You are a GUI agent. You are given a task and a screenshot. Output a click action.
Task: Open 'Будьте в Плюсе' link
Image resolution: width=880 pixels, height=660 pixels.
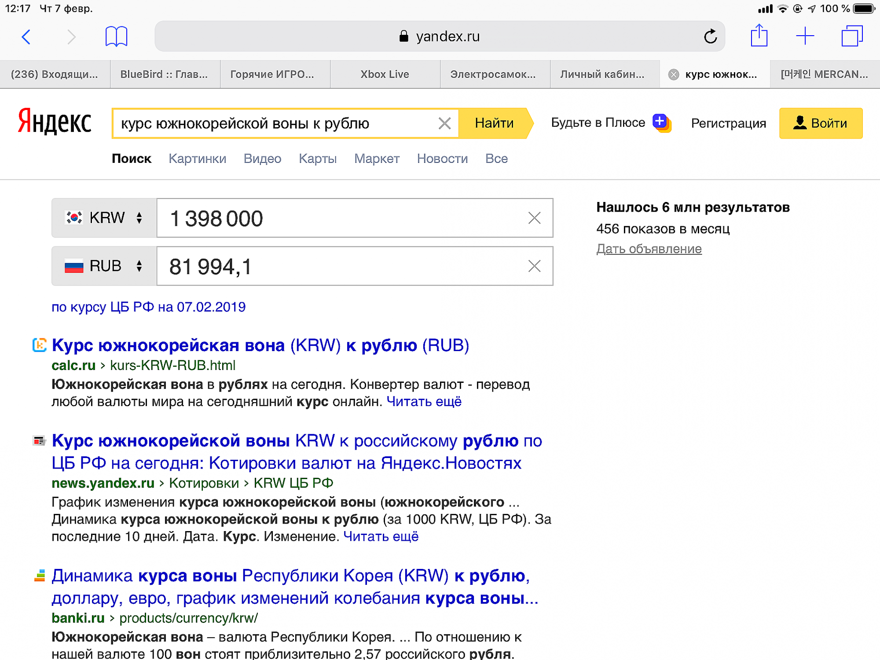pos(598,122)
